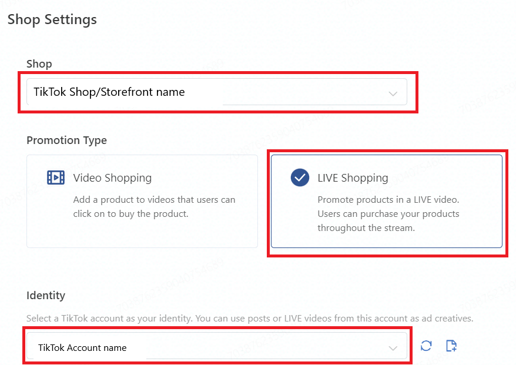Expand the Shop dropdown chevron arrow
The image size is (516, 365).
393,93
